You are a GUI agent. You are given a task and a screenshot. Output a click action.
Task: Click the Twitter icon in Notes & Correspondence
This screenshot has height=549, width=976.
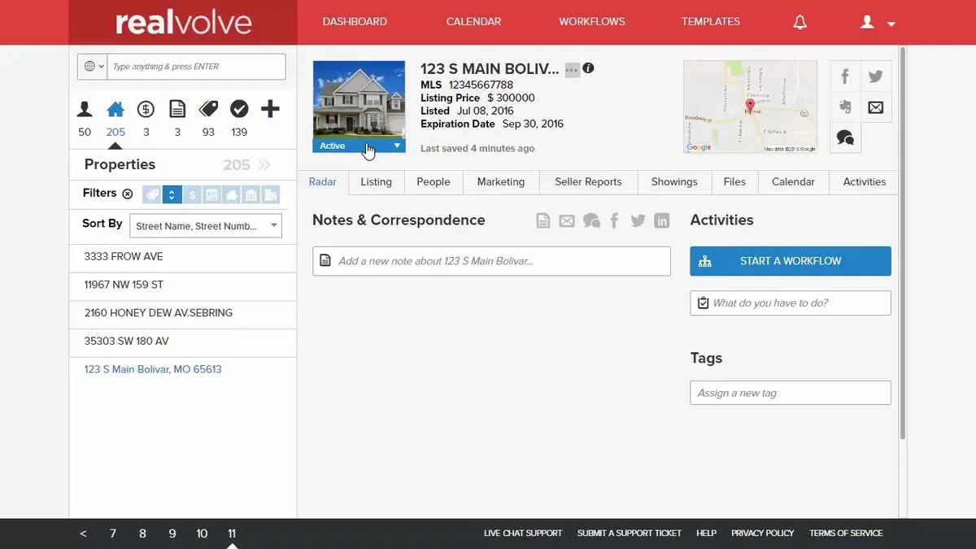638,220
